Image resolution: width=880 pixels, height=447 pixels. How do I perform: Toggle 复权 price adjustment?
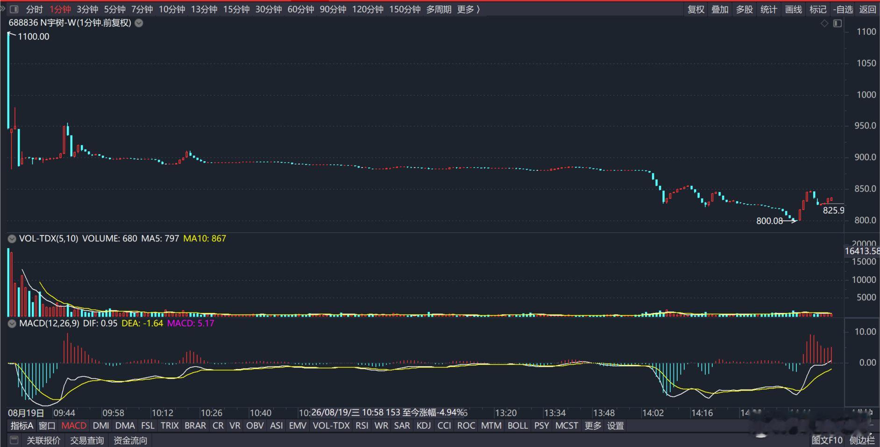[696, 9]
